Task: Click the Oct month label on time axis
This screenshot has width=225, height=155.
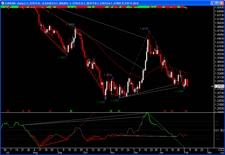Action: 85,152
